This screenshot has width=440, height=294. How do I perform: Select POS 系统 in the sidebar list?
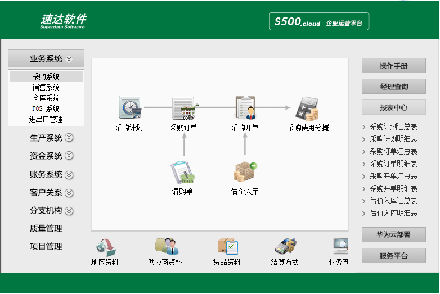pyautogui.click(x=46, y=108)
